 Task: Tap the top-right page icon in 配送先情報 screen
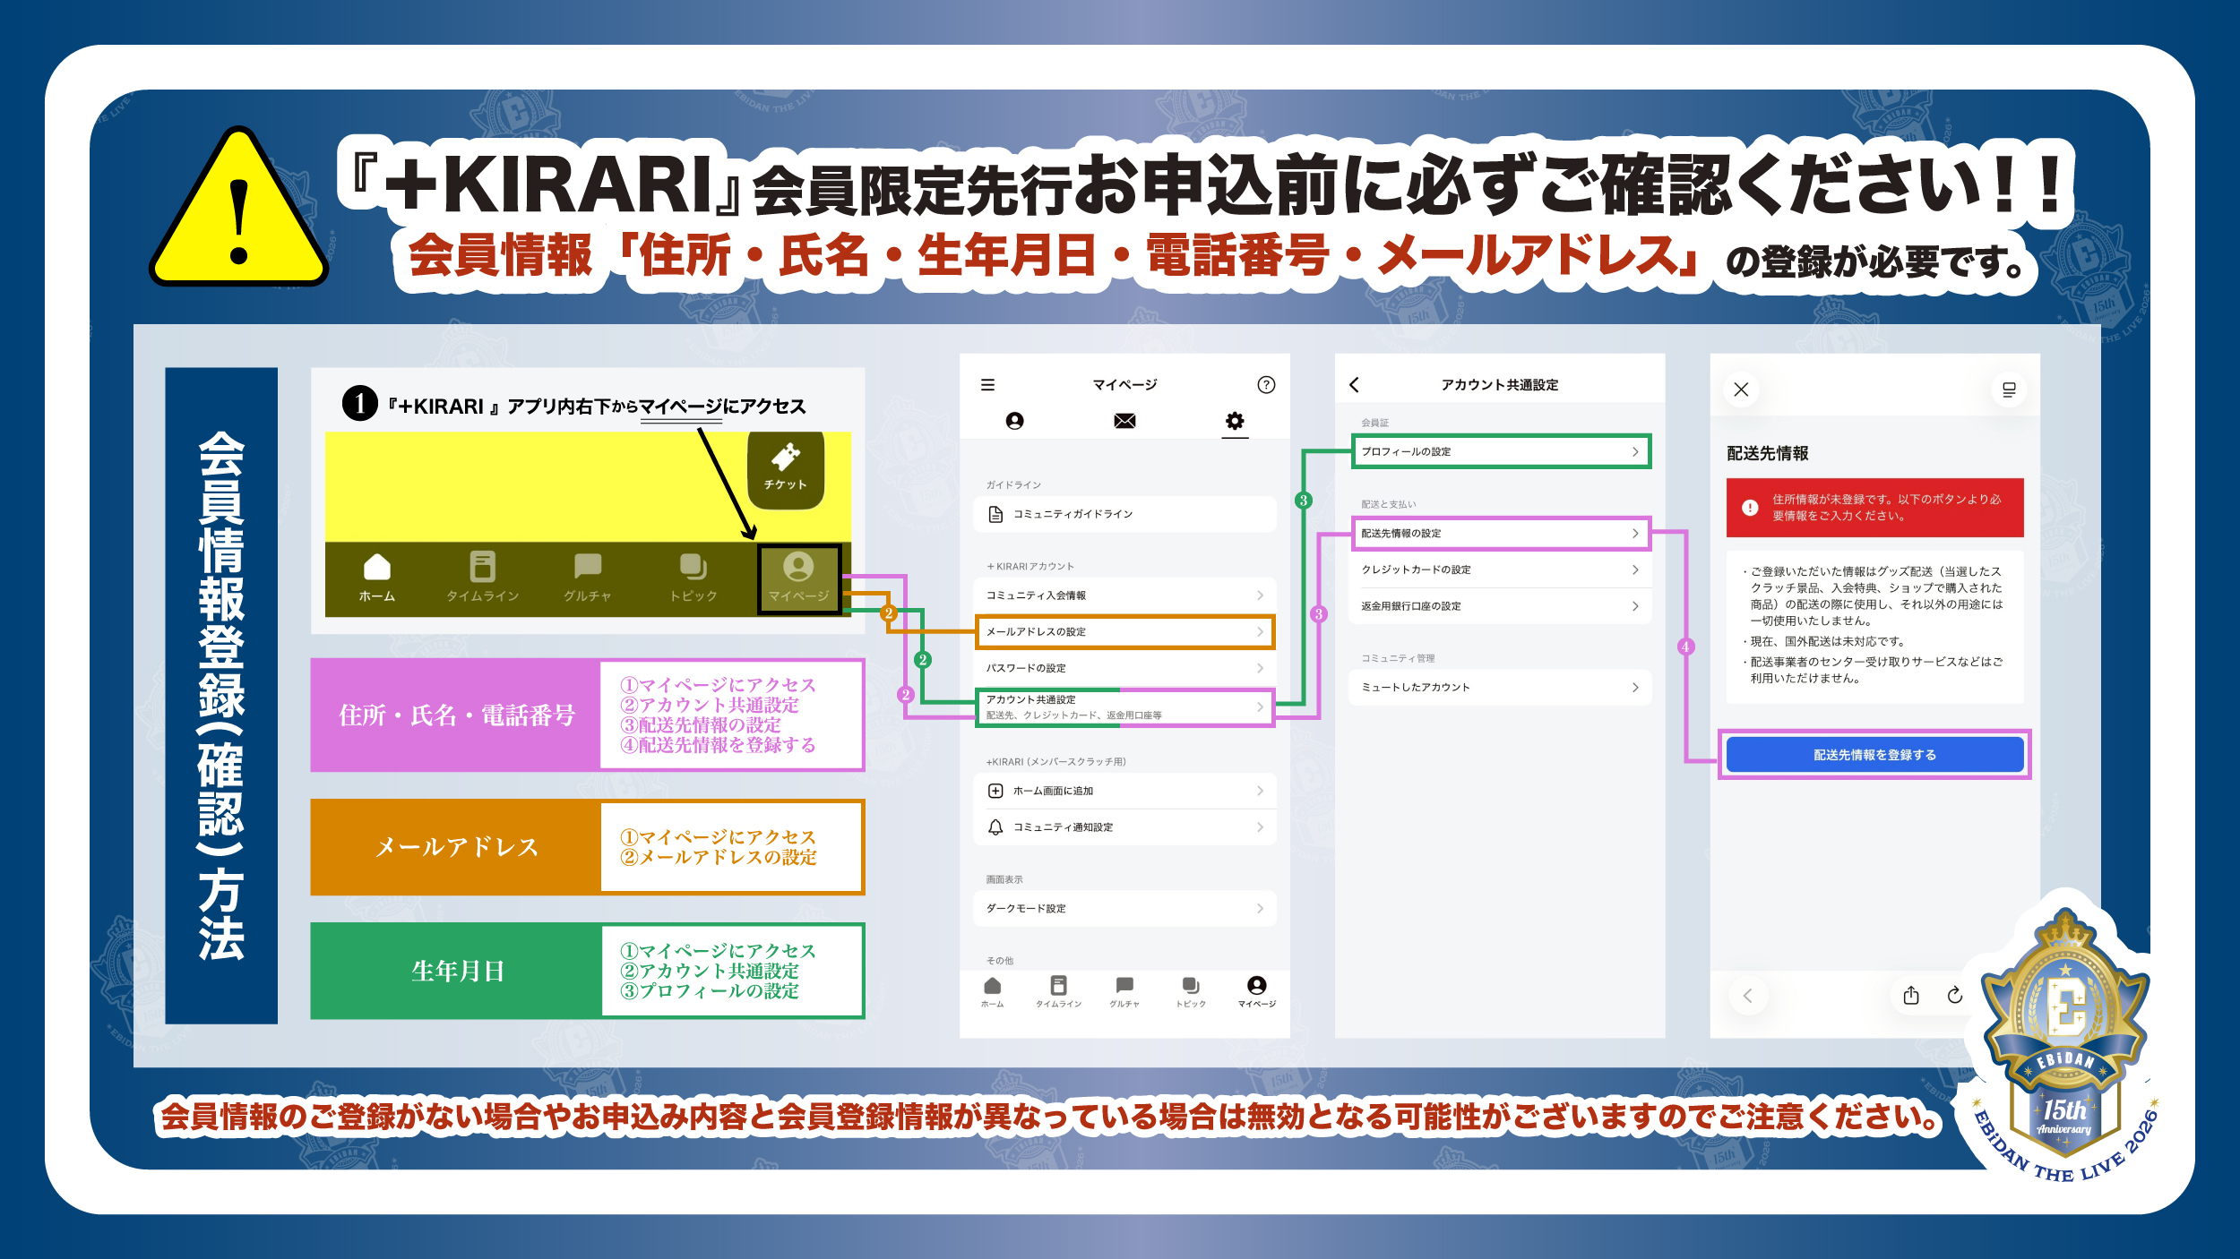pyautogui.click(x=2010, y=390)
